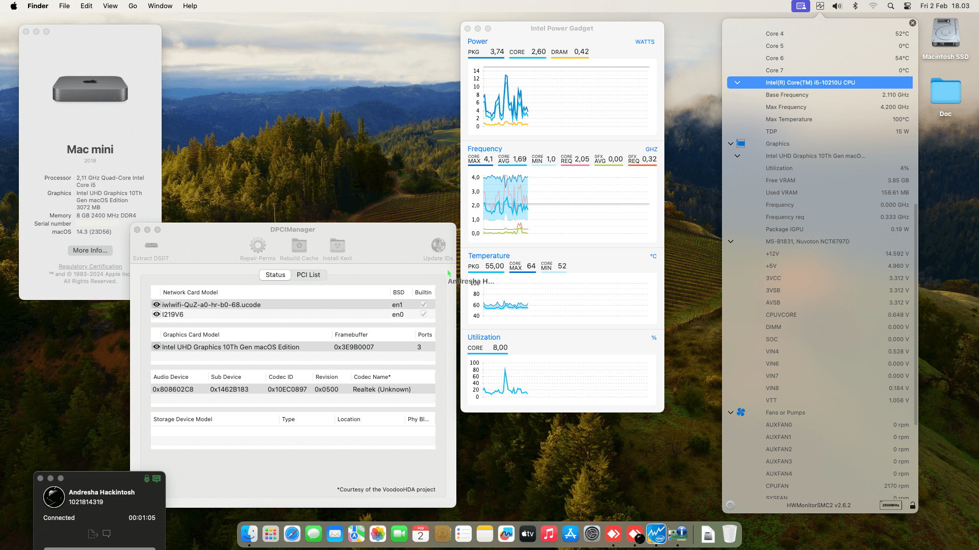Open the Go menu

(x=133, y=6)
